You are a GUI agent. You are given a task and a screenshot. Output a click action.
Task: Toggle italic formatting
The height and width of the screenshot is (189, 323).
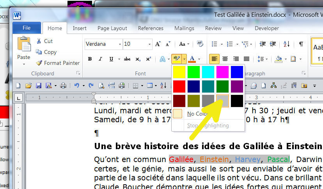[100, 59]
